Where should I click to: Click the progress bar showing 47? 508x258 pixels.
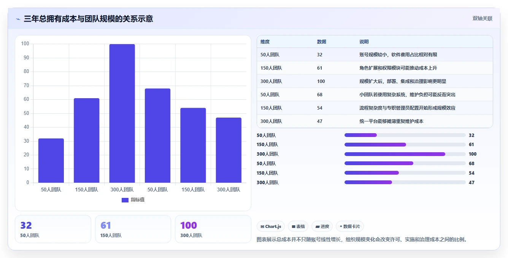point(405,183)
